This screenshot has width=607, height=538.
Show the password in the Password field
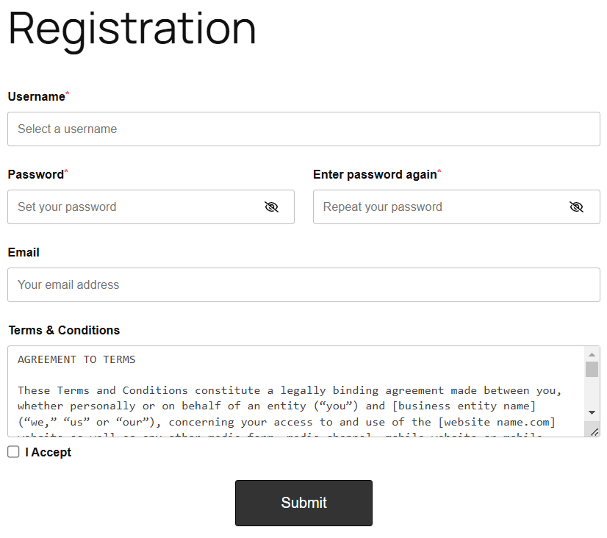pos(272,207)
